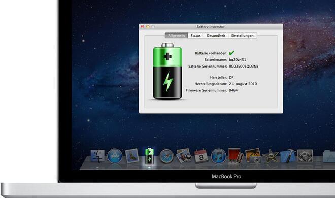The image size is (335, 198).
Task: Open Finder from the dock
Action: [x=97, y=156]
